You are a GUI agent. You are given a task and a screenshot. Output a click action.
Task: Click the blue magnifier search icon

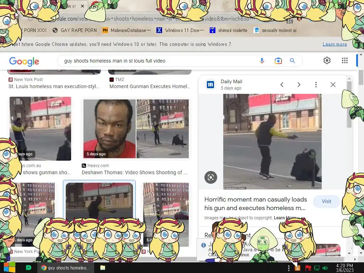coord(292,61)
